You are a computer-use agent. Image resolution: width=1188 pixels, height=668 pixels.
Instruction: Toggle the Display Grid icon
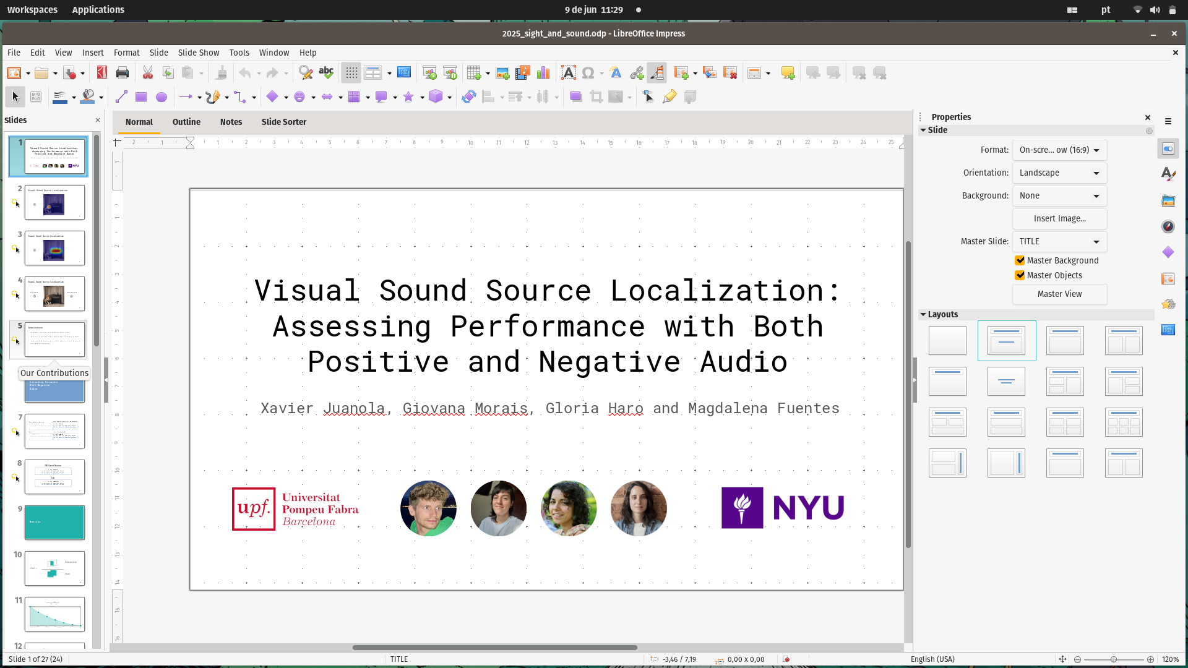tap(351, 73)
